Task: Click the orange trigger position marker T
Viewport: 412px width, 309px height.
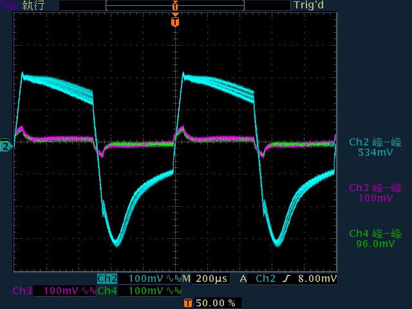Action: click(175, 22)
